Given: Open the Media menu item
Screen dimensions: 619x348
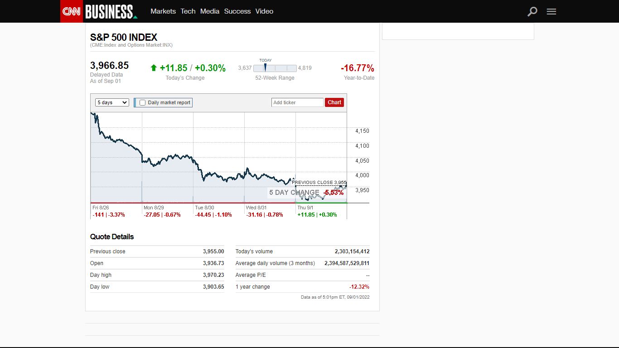Looking at the screenshot, I should [210, 11].
